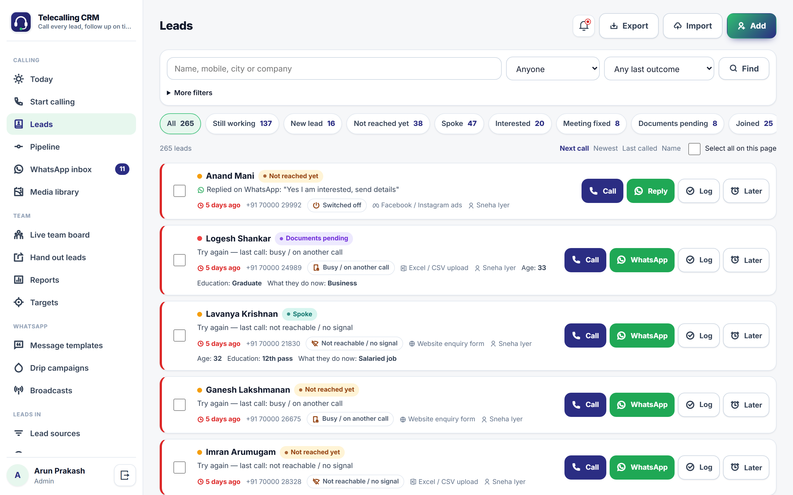This screenshot has width=793, height=495.
Task: Click the Start calling phone icon
Action: tap(19, 101)
